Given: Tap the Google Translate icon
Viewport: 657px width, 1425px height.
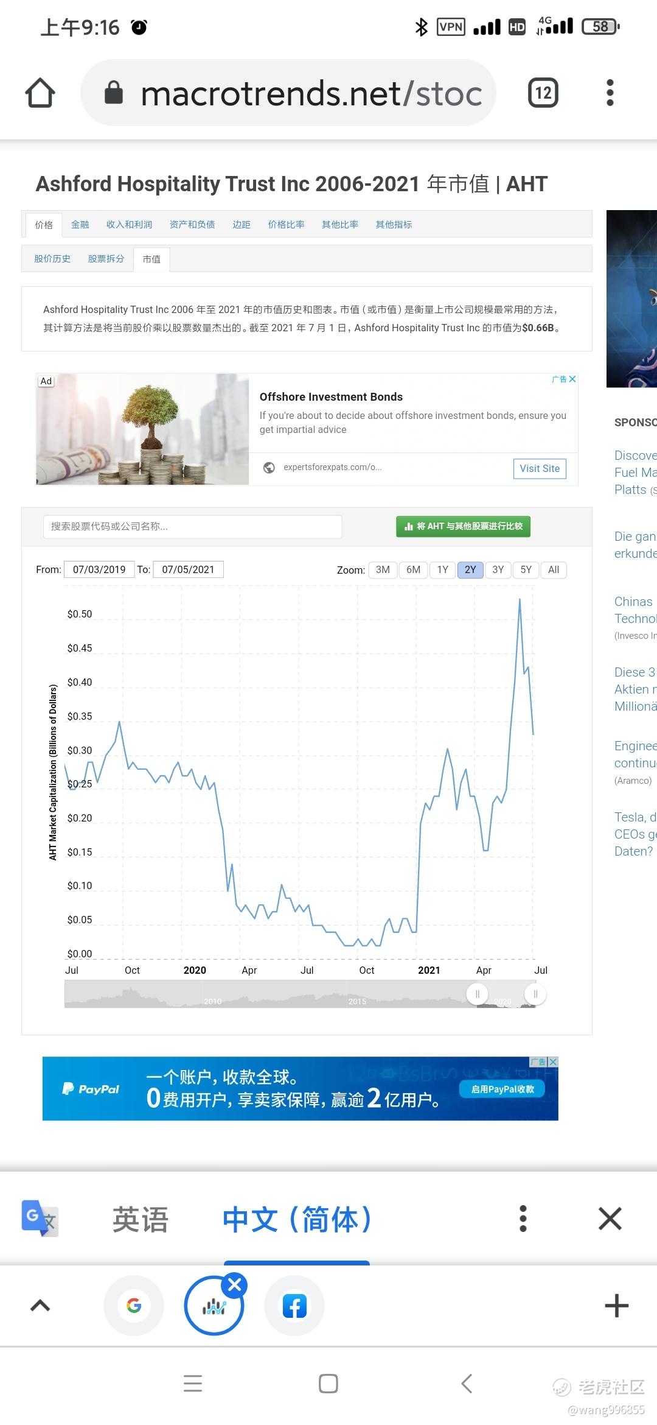Looking at the screenshot, I should [40, 1218].
